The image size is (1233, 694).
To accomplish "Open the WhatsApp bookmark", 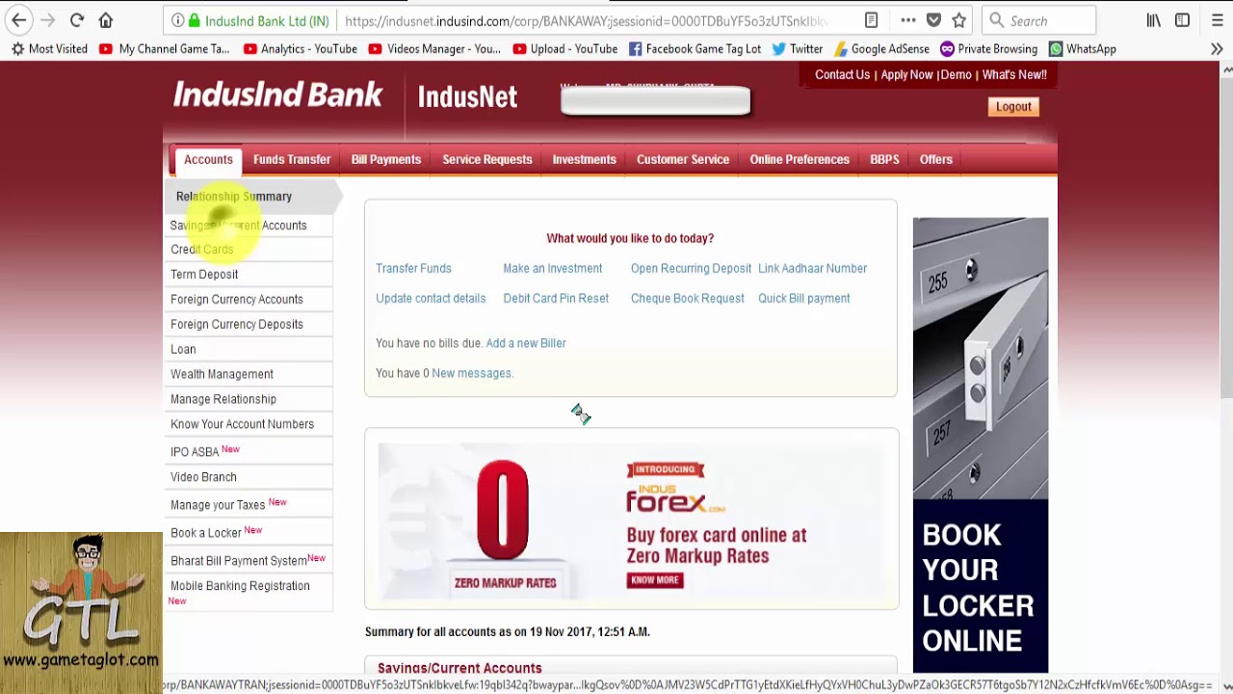I will [1082, 48].
